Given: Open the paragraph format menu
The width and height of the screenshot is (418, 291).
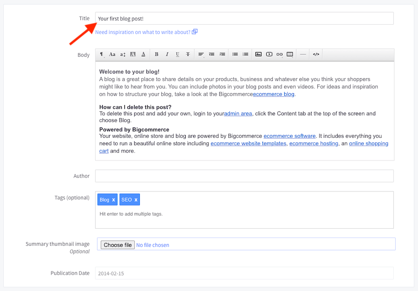Looking at the screenshot, I should (102, 54).
